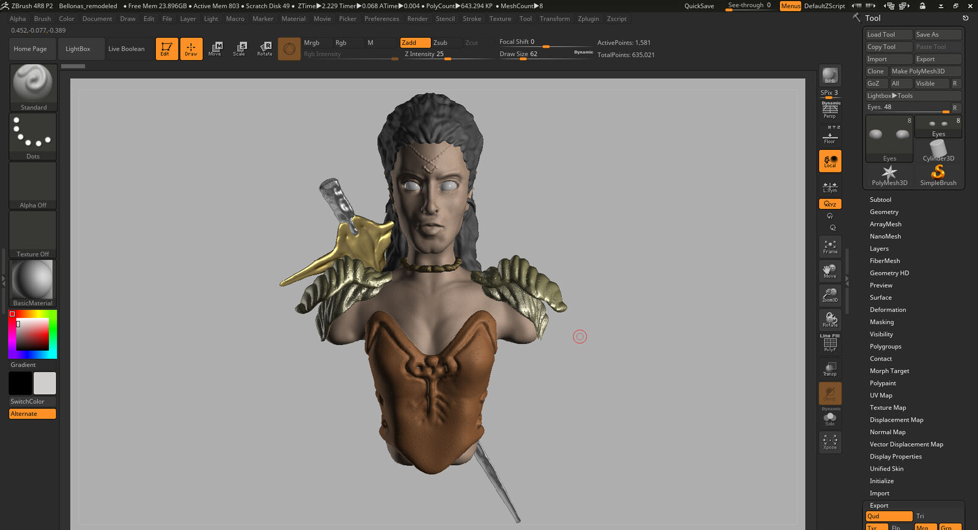Expand the UV Map section
978x530 pixels.
coord(881,396)
